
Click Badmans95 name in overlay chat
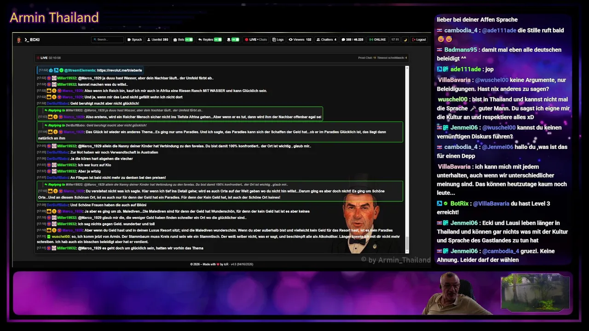[x=461, y=50]
